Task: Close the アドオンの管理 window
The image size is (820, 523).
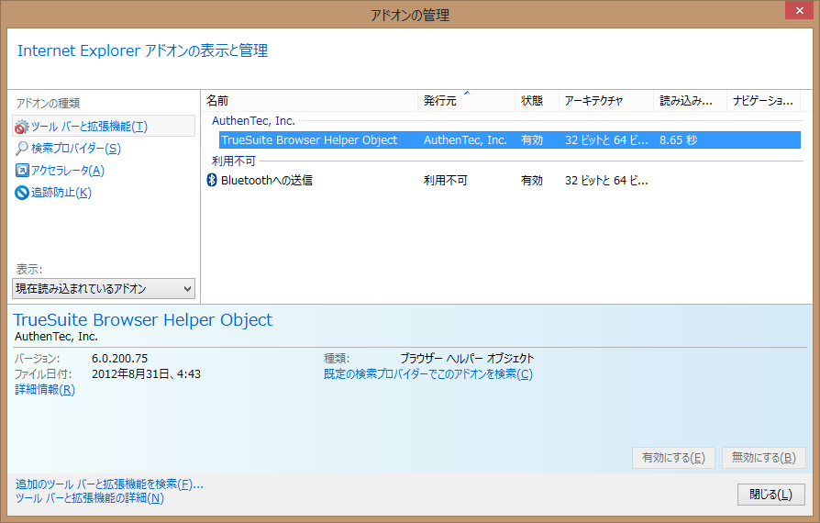Action: pos(799,10)
